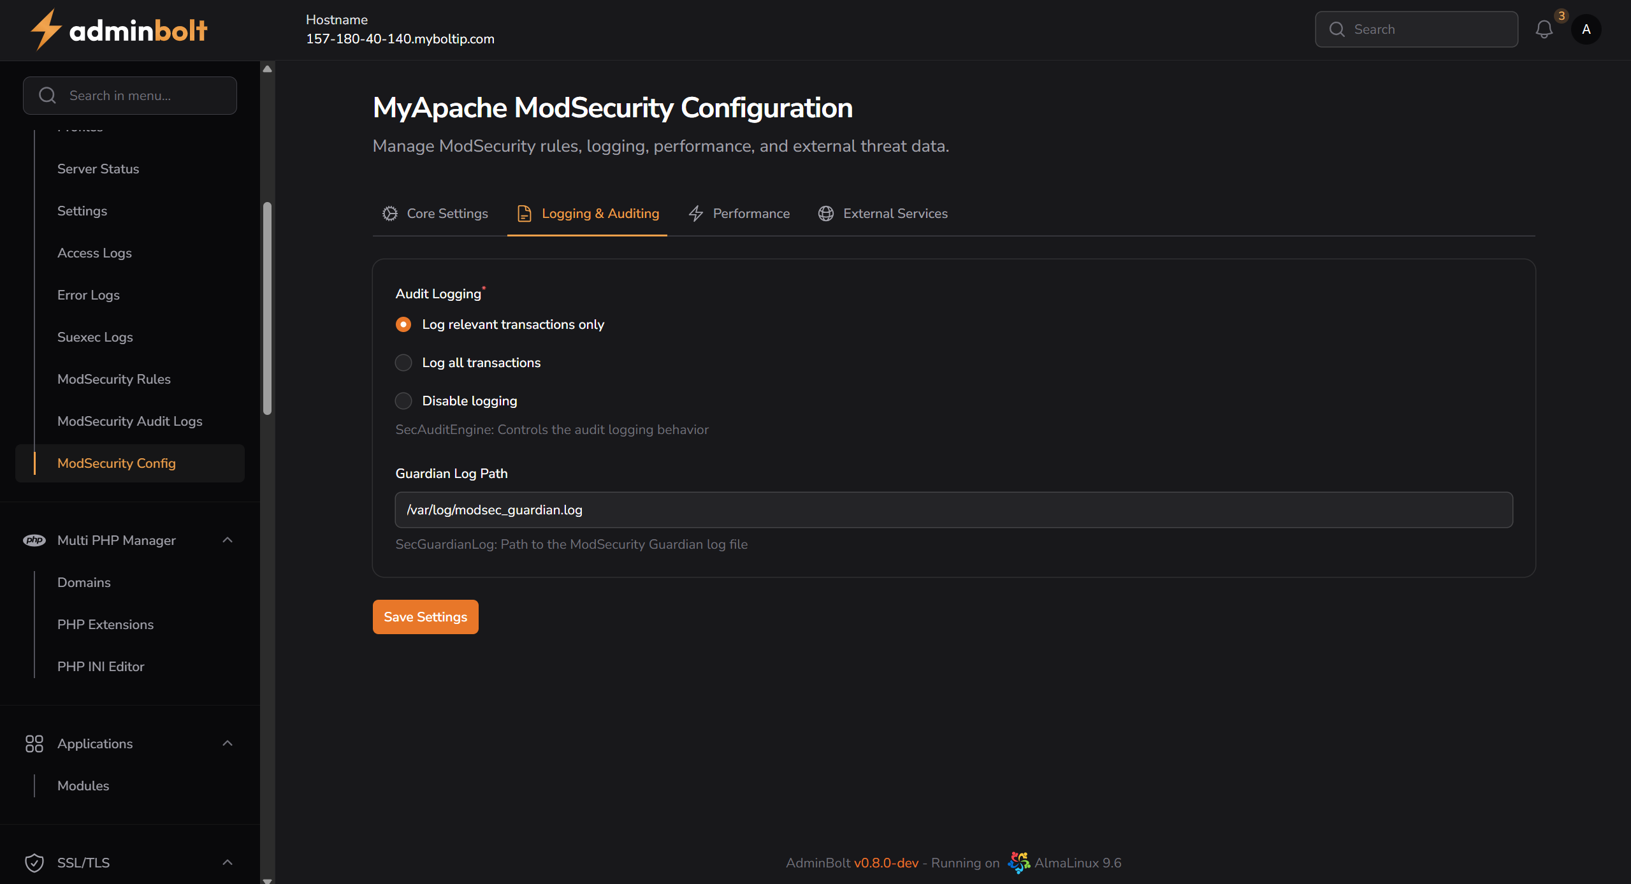Open ModSecurity Audit Logs menu item

[x=130, y=421]
